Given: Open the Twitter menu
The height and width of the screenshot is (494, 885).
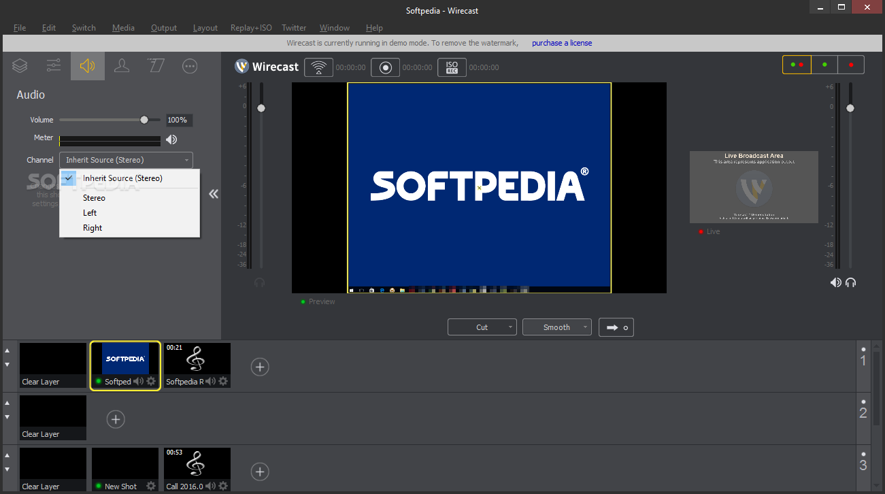Looking at the screenshot, I should pyautogui.click(x=294, y=28).
